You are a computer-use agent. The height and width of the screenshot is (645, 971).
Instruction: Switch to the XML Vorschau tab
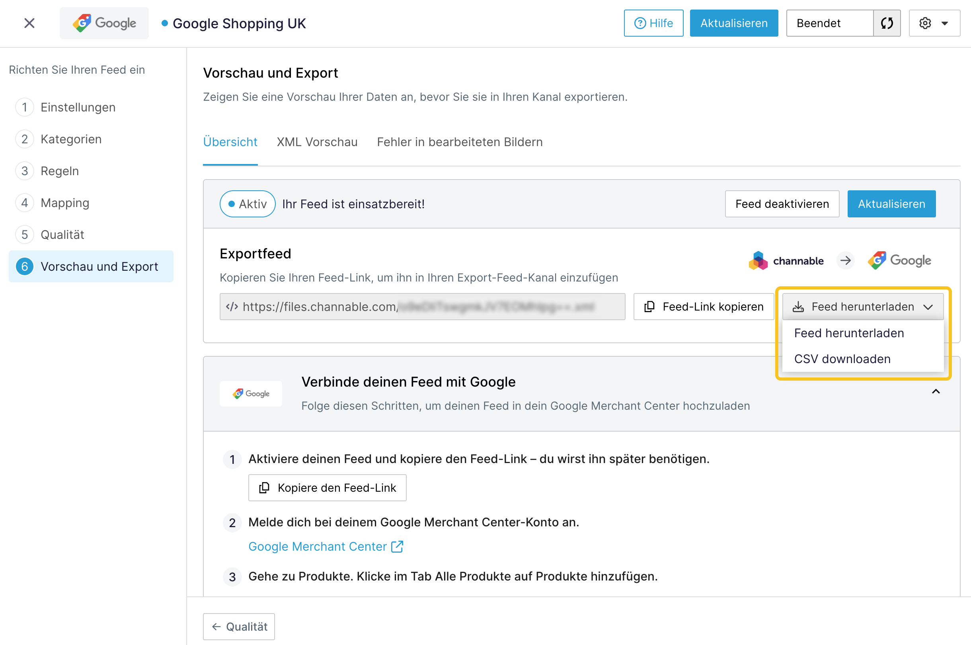pos(317,142)
